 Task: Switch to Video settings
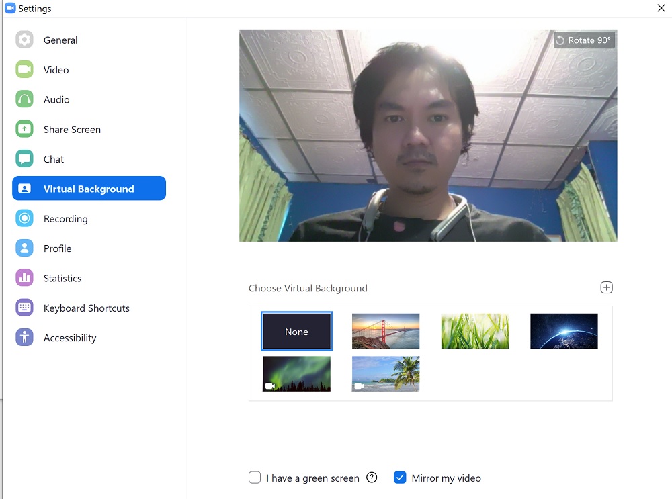click(89, 69)
